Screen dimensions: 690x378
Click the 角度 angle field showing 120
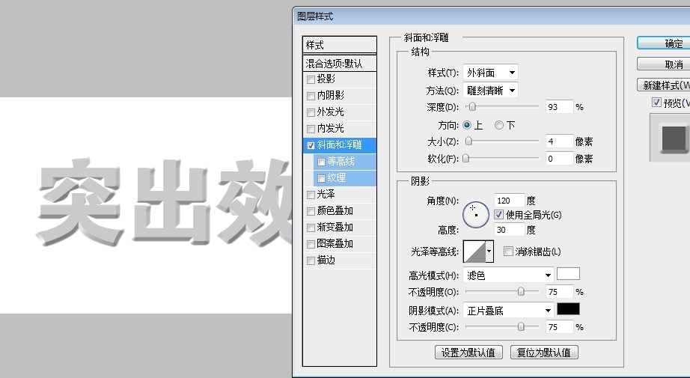click(509, 201)
